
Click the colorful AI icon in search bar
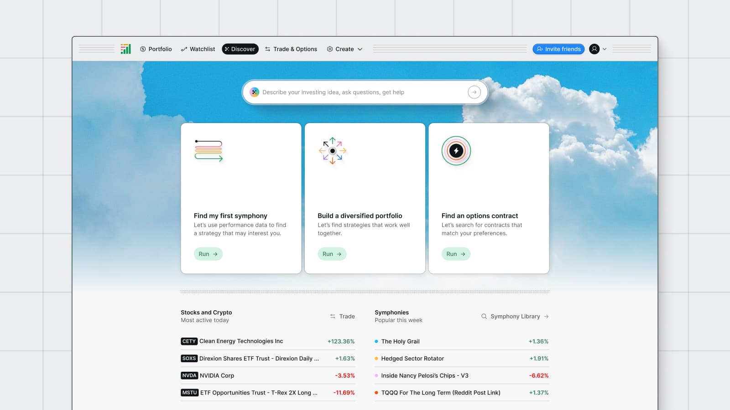point(255,92)
